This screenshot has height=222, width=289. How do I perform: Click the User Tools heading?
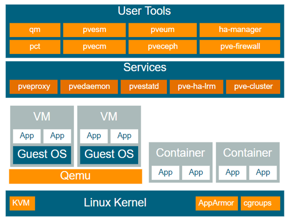coord(144,11)
